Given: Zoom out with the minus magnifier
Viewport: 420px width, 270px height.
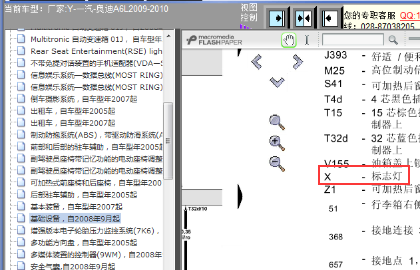Looking at the screenshot, I should [x=277, y=164].
